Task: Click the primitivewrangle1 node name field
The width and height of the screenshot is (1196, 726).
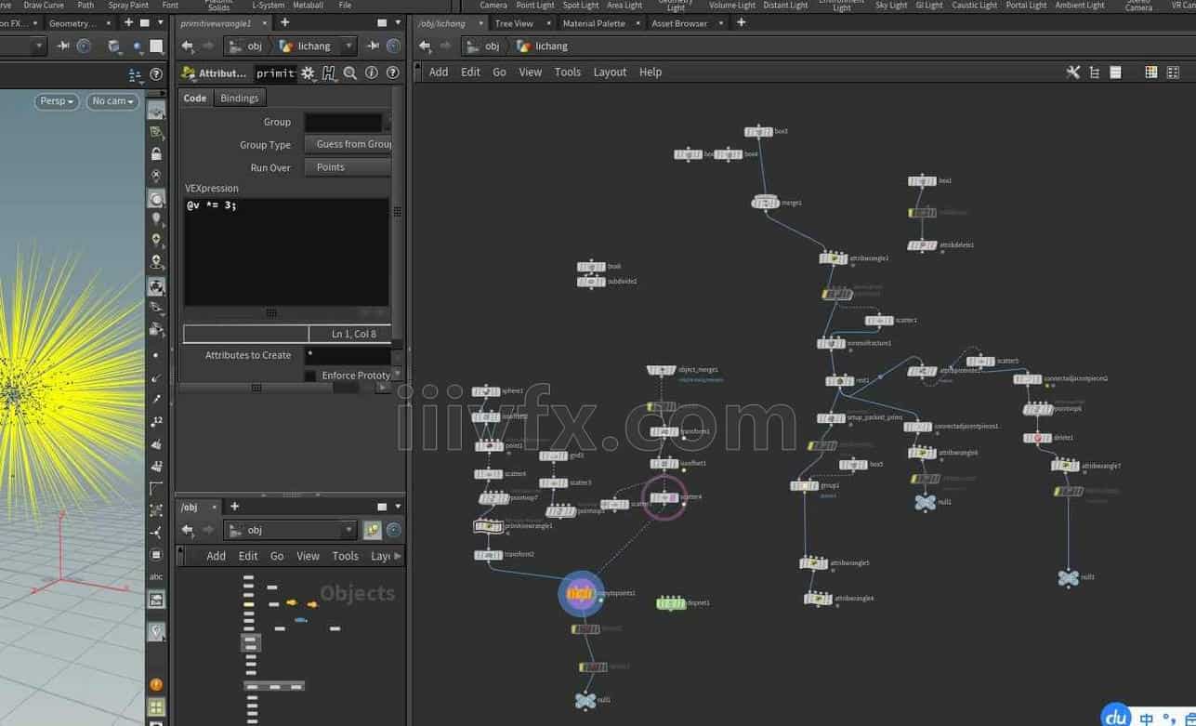Action: [x=275, y=73]
